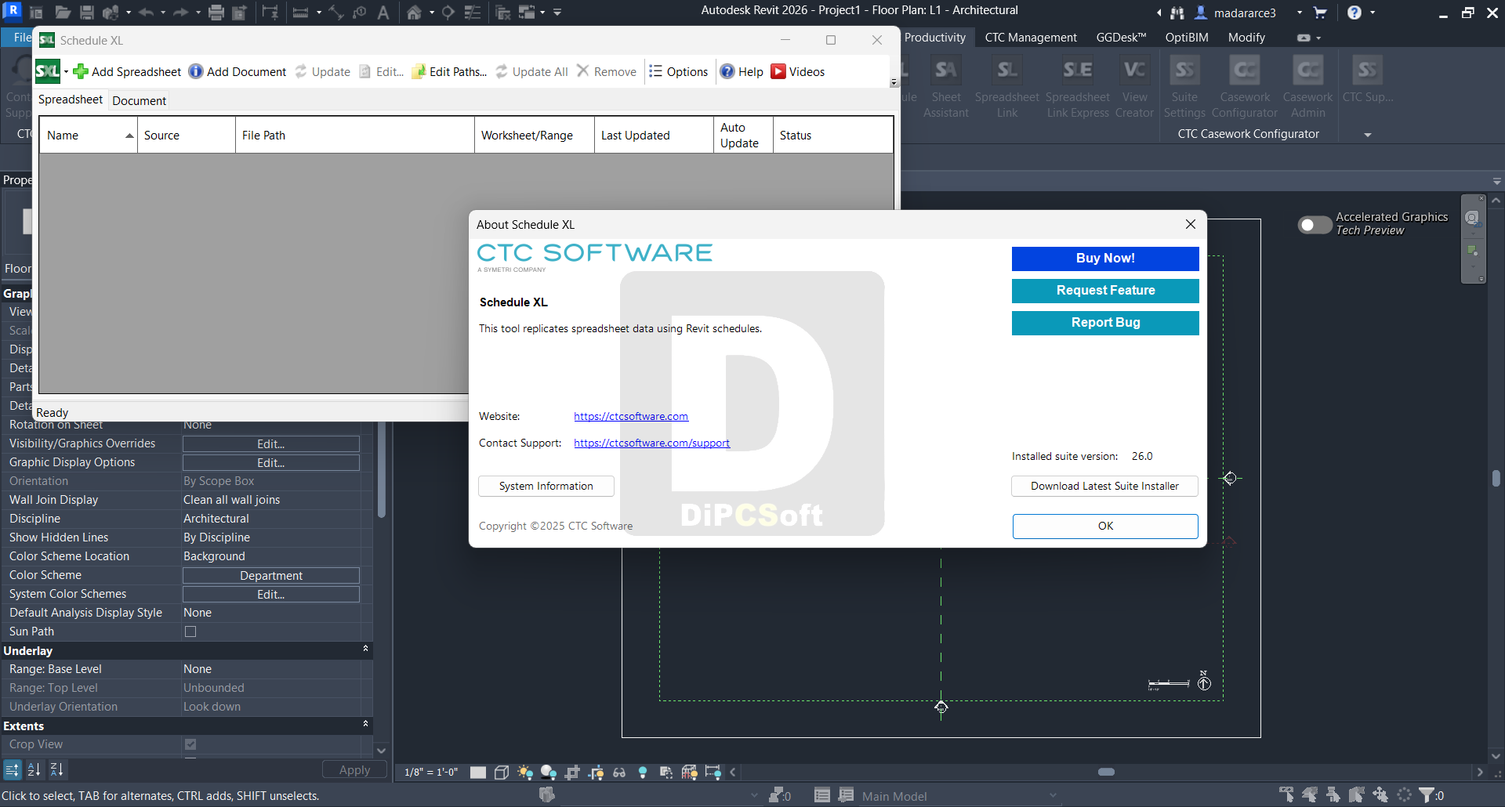Image resolution: width=1505 pixels, height=807 pixels.
Task: Click the Visual Style icon in view control bar
Action: [502, 773]
